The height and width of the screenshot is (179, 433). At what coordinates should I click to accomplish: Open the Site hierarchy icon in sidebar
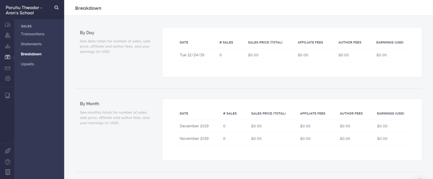tap(8, 46)
